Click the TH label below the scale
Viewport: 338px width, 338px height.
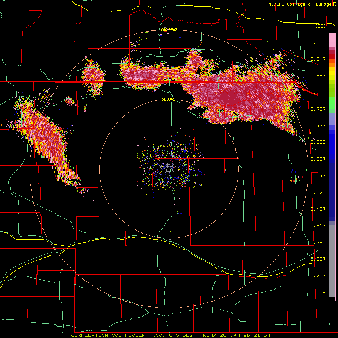(x=323, y=293)
